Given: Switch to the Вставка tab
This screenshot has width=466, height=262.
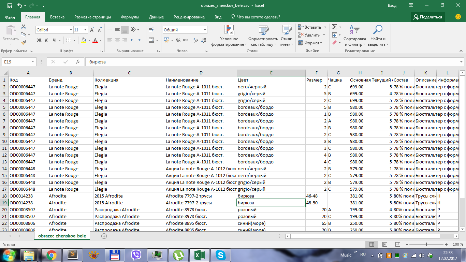Looking at the screenshot, I should point(57,17).
